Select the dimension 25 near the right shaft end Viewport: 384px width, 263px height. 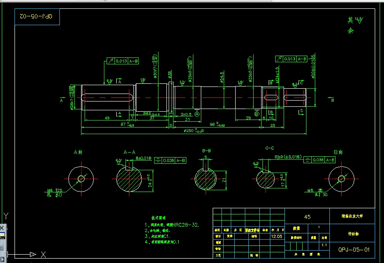coord(272,125)
